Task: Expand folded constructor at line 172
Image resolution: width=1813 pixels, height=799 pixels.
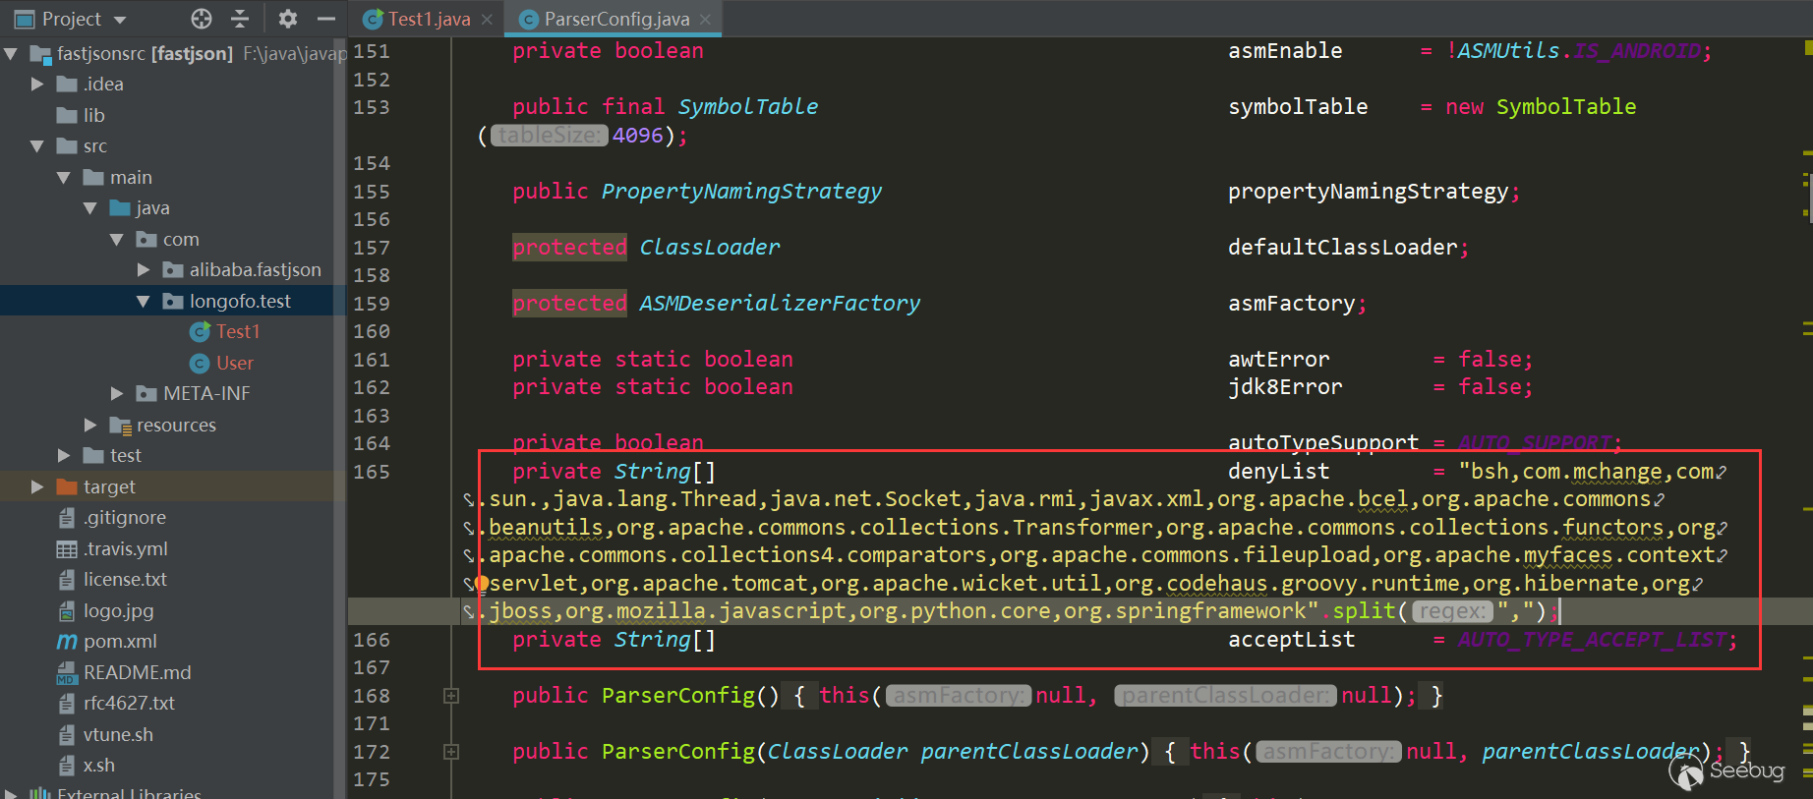Action: pos(451,752)
